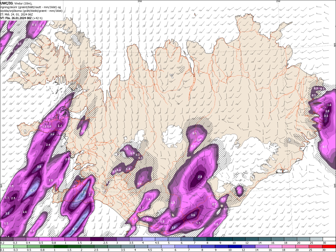Pick dark teal snow swatch between 8 and 9
336x252 pixels.
click(x=213, y=239)
